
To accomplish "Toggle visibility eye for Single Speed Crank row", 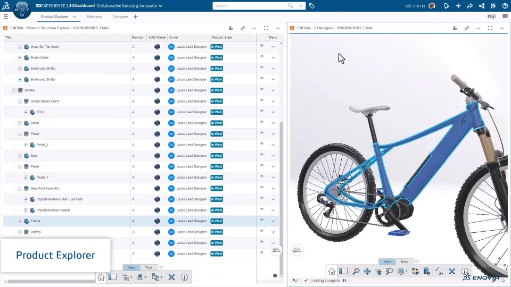I will tap(262, 100).
